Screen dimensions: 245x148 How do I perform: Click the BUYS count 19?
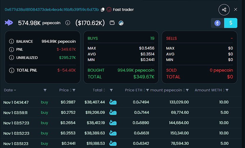click(x=152, y=39)
